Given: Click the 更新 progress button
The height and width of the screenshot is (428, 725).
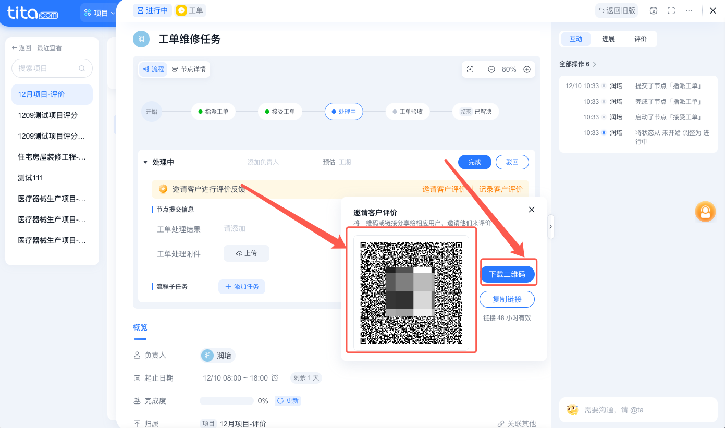Looking at the screenshot, I should point(288,401).
